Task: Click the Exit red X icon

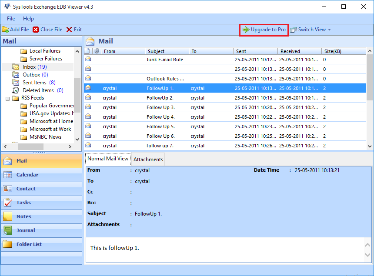Action: pyautogui.click(x=69, y=30)
